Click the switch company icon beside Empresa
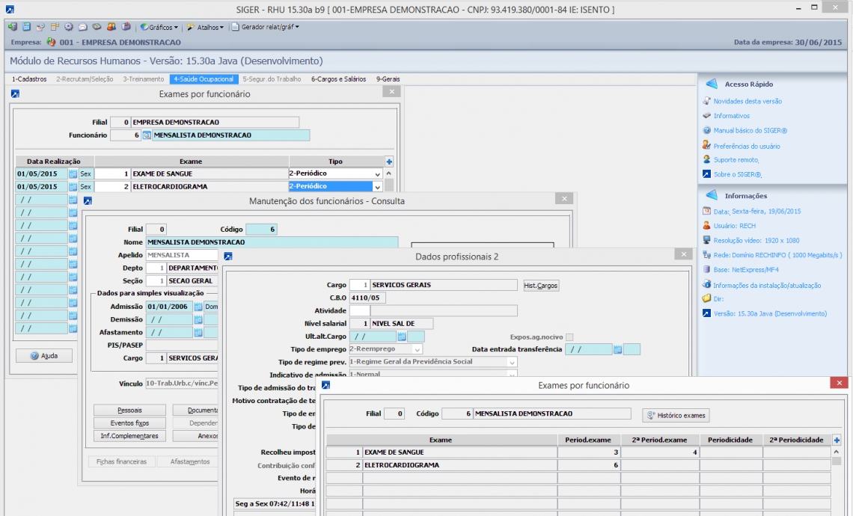This screenshot has height=516, width=853. 51,42
